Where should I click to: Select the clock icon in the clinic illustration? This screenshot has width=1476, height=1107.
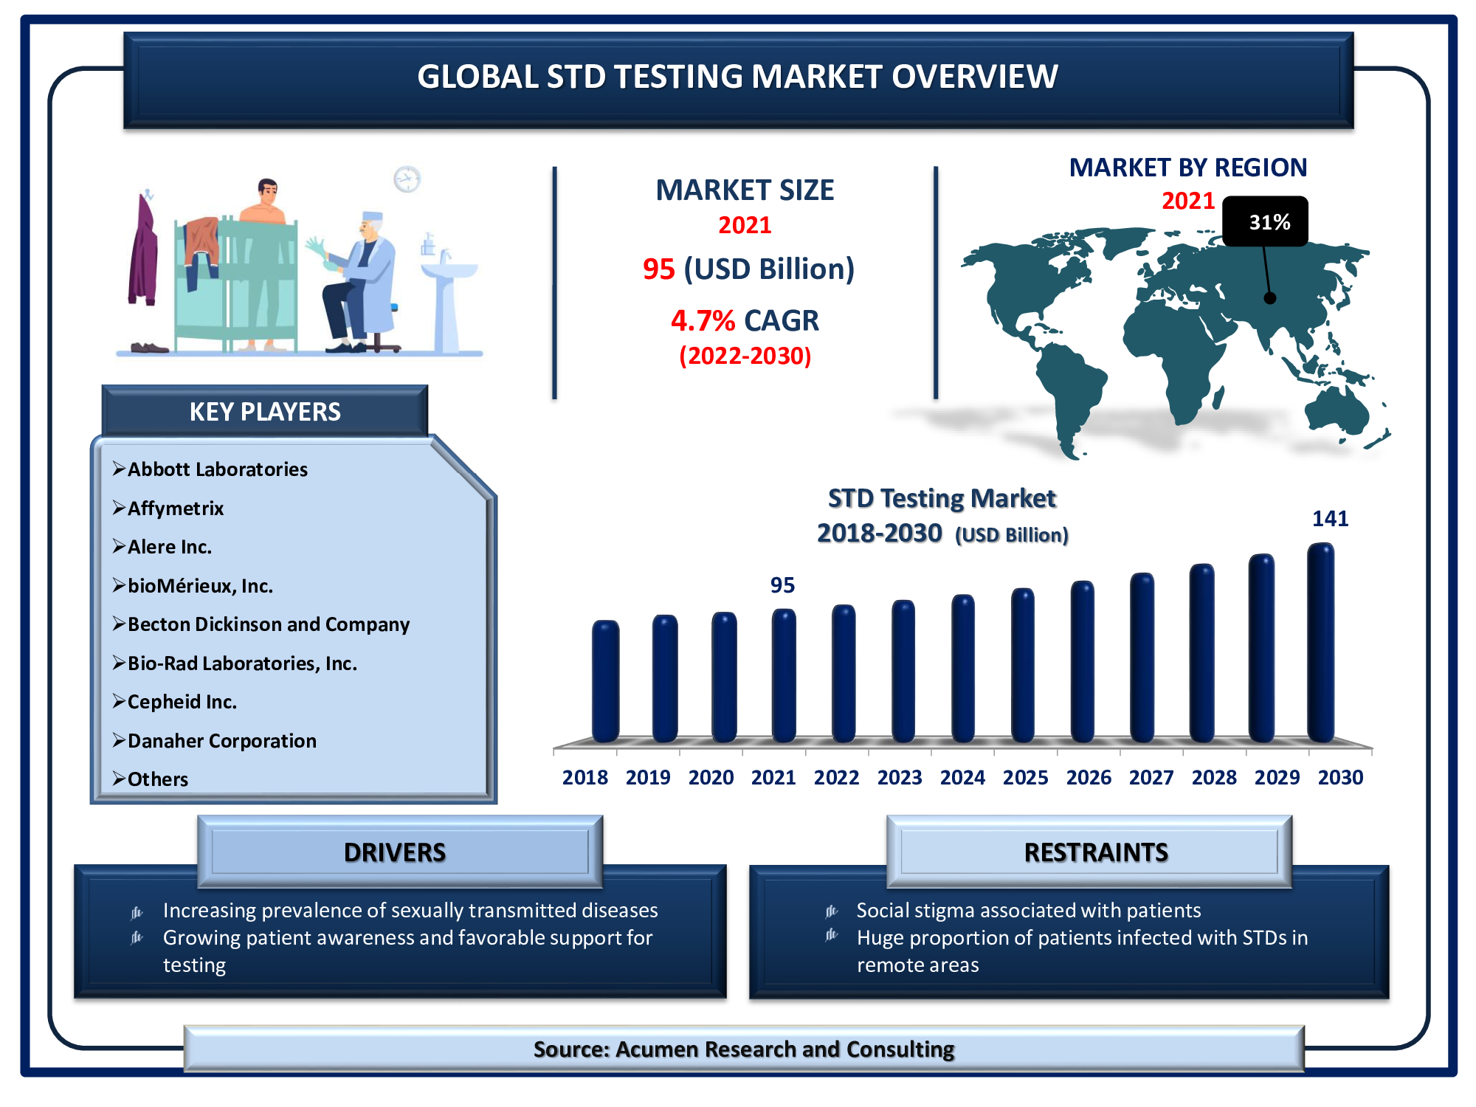pos(407,179)
